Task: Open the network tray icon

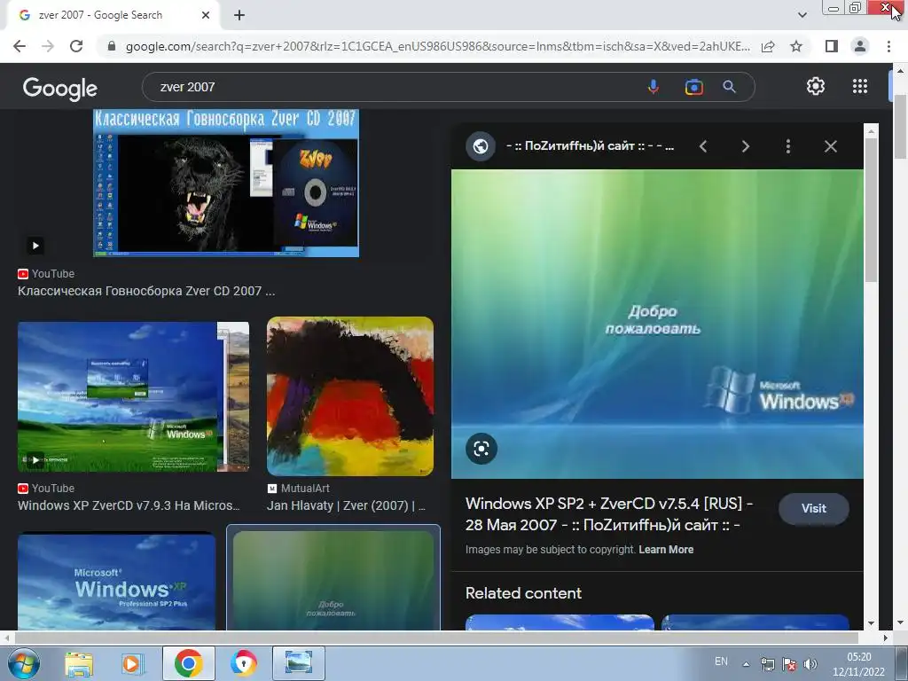Action: click(x=768, y=664)
